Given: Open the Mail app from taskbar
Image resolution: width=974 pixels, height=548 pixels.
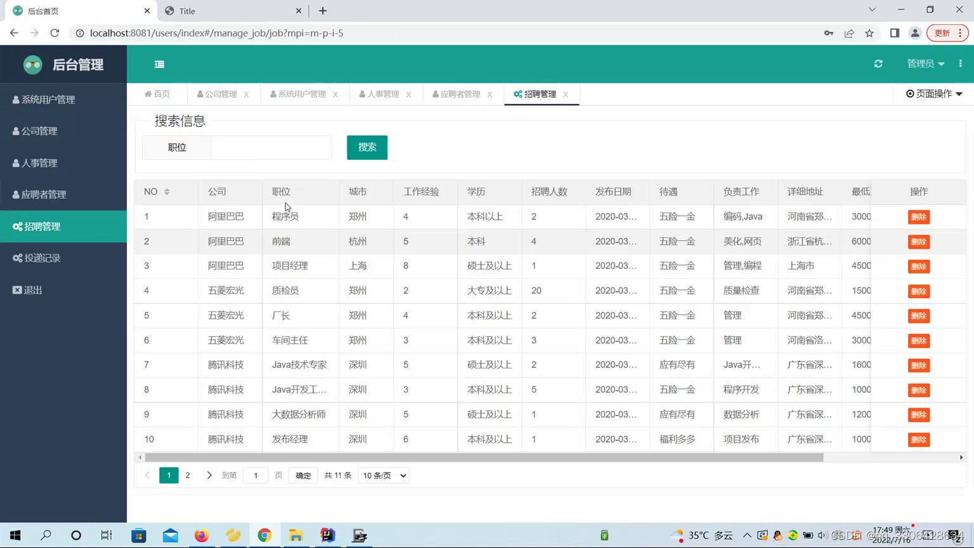Looking at the screenshot, I should (x=171, y=535).
